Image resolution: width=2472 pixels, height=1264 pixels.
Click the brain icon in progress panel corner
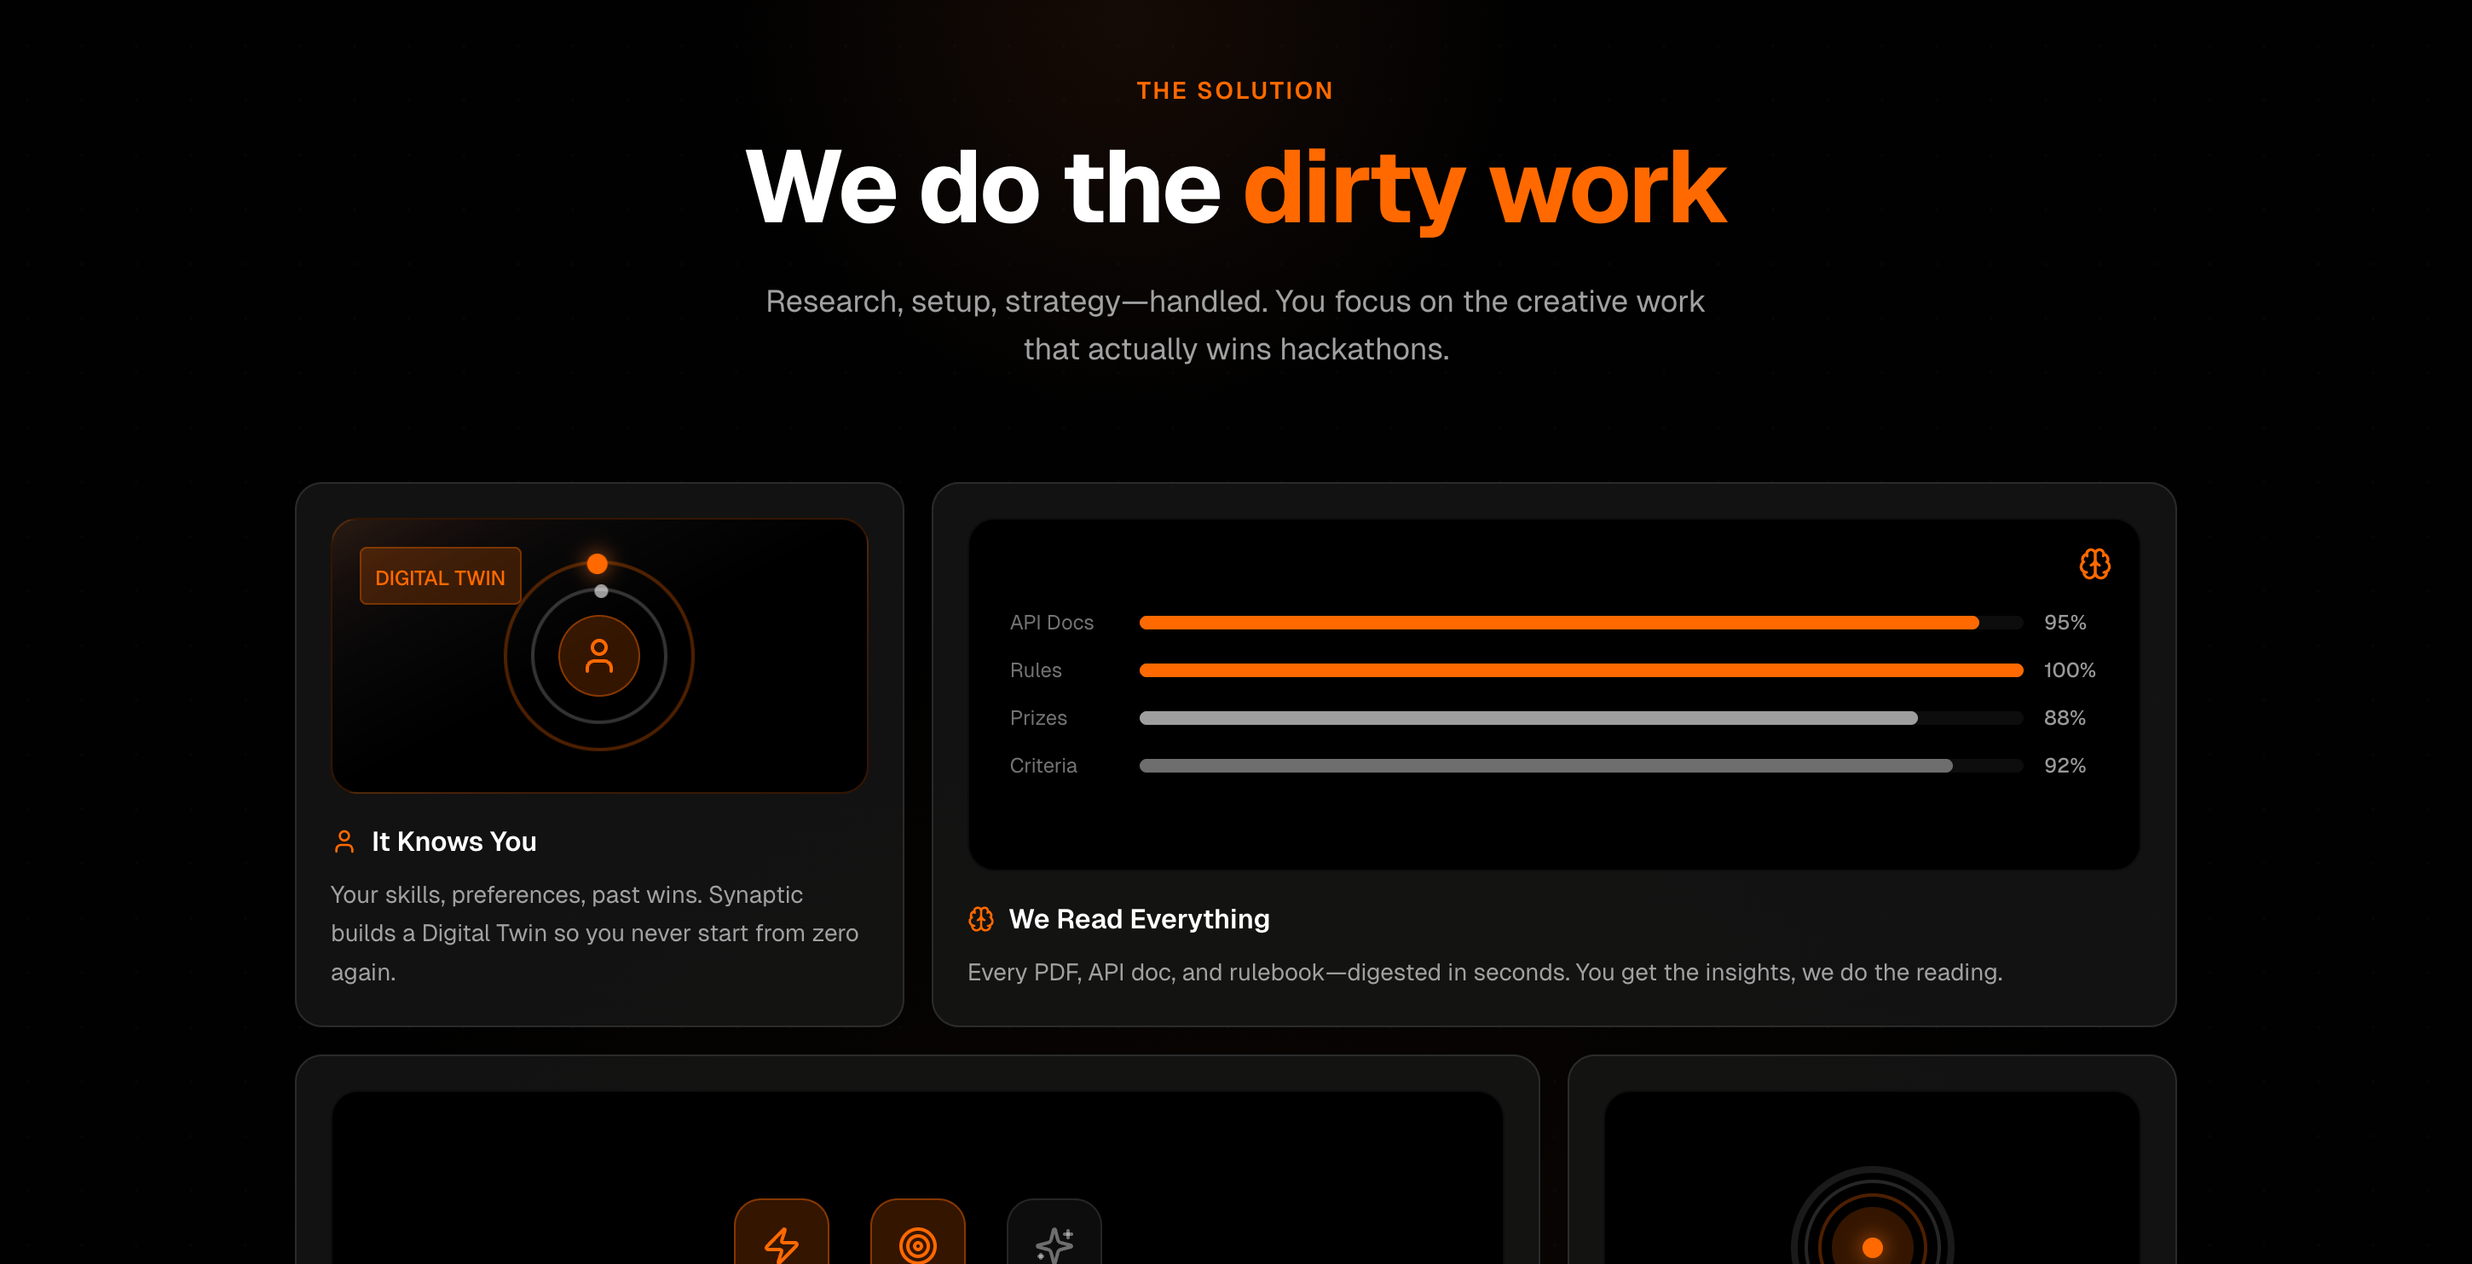pyautogui.click(x=2094, y=564)
